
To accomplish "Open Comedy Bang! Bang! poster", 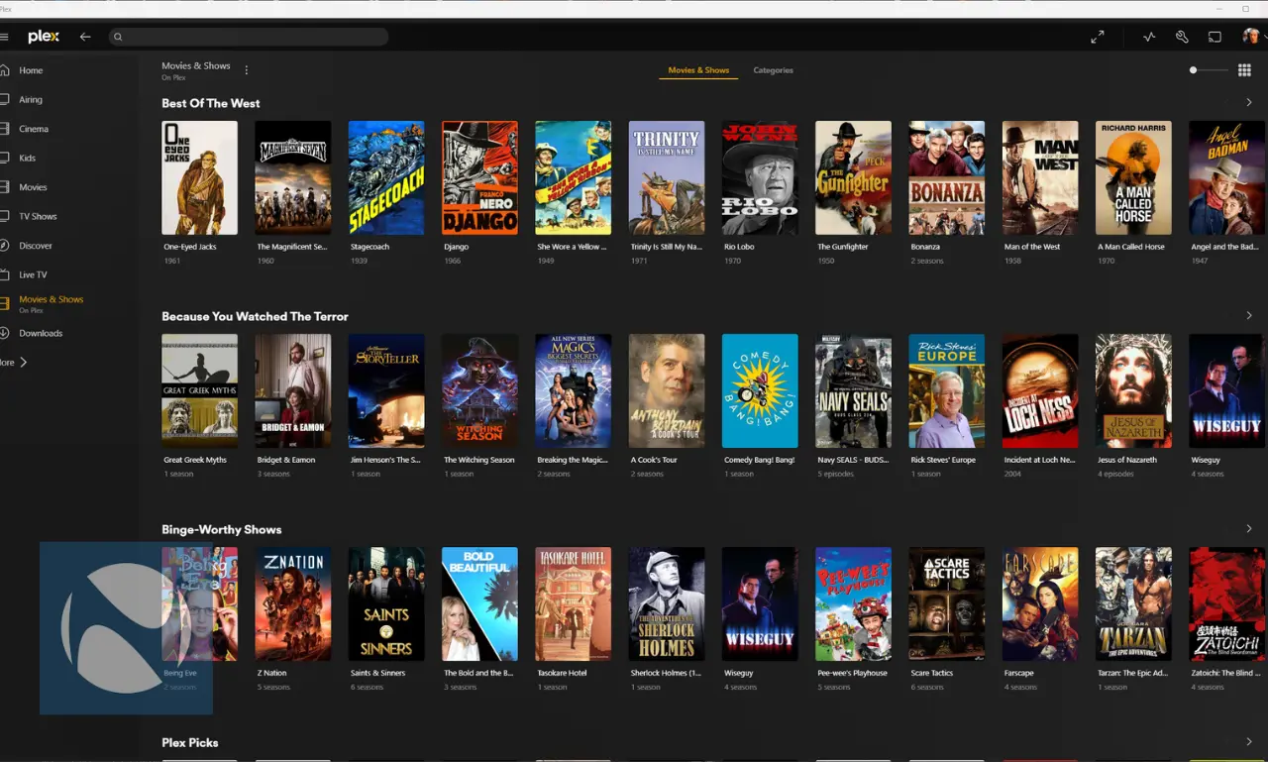I will pos(760,391).
